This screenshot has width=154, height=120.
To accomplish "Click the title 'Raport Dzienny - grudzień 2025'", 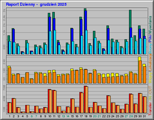I will tap(36, 4).
